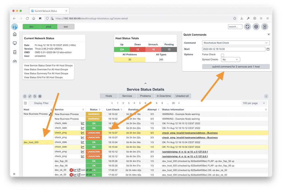Sort by the Service column header
This screenshot has width=282, height=190.
(69, 109)
